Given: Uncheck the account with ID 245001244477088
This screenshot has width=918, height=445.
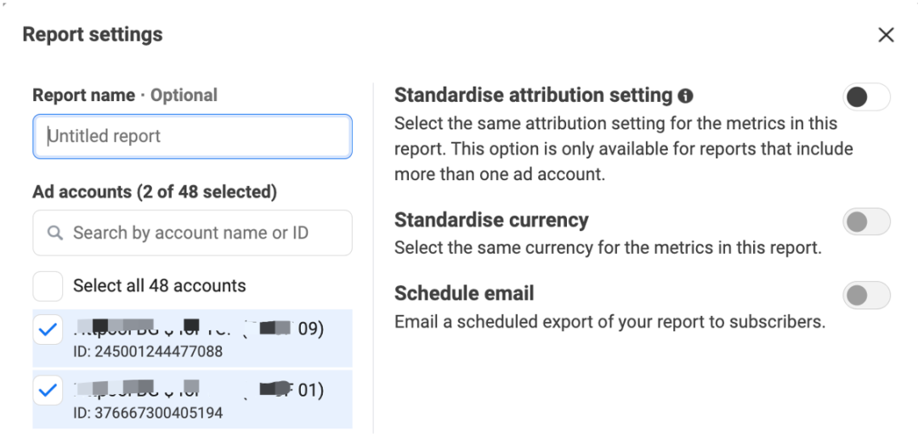Looking at the screenshot, I should pyautogui.click(x=48, y=331).
